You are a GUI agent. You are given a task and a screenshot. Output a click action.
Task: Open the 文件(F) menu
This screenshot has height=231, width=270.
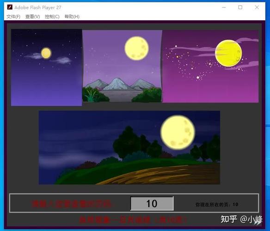(13, 17)
